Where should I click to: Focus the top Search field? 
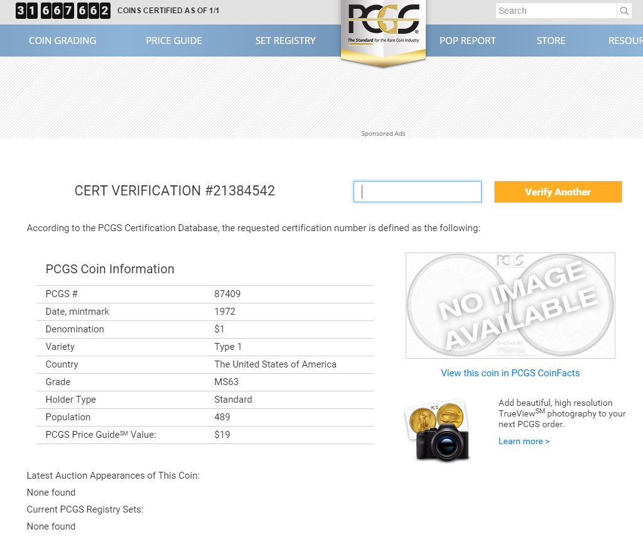coord(556,11)
